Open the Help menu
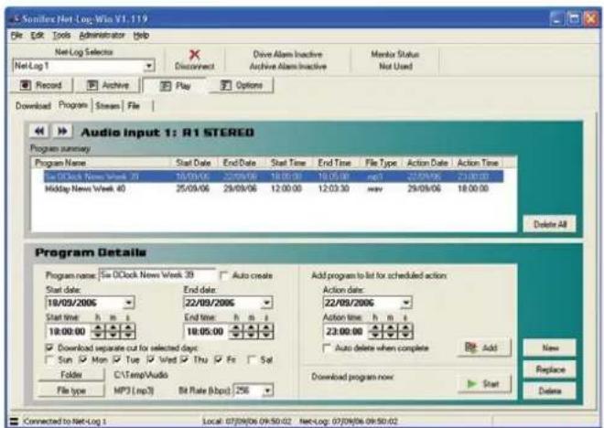The image size is (604, 428). [x=141, y=36]
